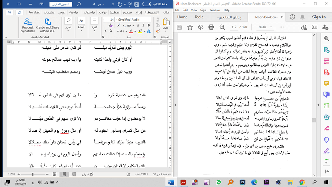332x187 pixels.
Task: Click the find text magnifier in Acrobat toolbar
Action: (x=222, y=27)
